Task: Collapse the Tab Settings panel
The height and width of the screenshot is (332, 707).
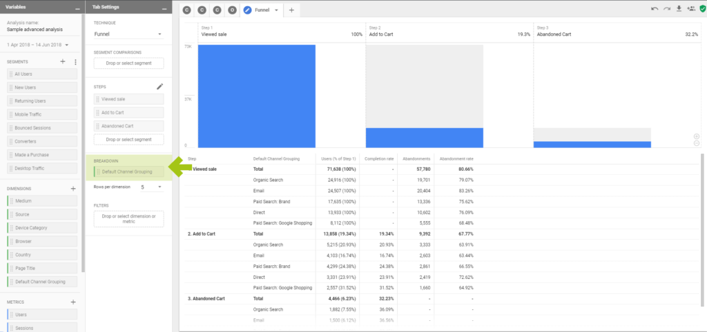Action: (x=163, y=8)
